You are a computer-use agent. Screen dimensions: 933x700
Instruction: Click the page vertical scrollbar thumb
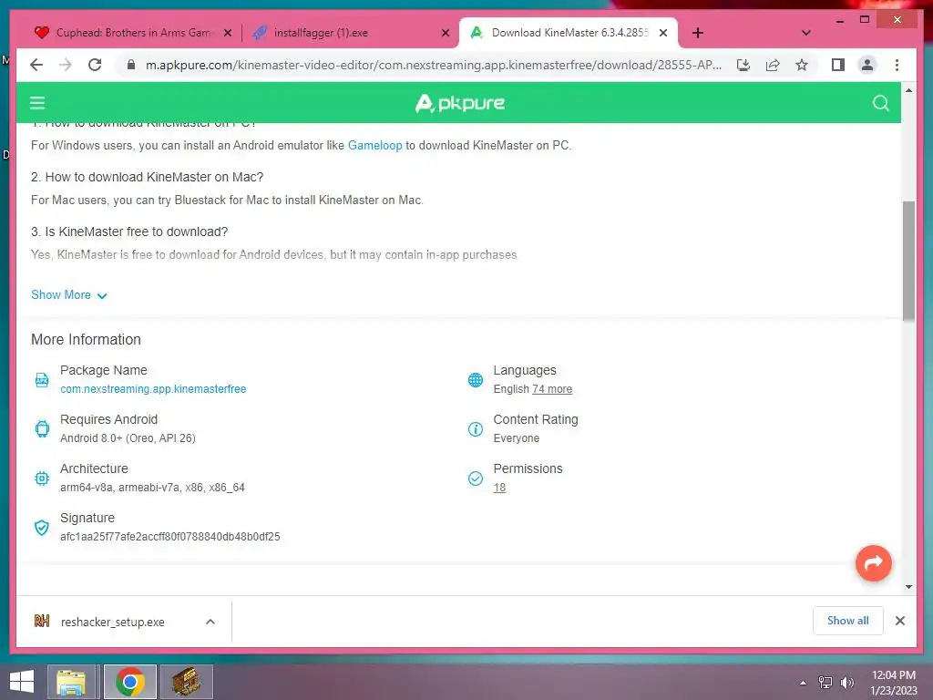(908, 261)
